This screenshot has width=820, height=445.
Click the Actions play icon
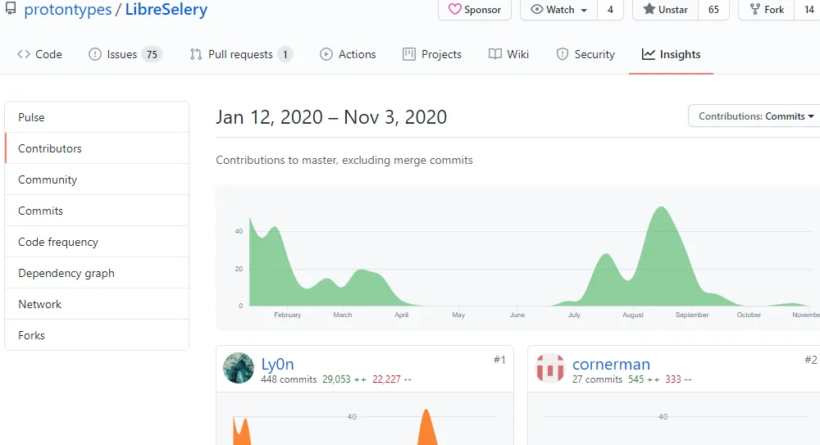[x=326, y=54]
